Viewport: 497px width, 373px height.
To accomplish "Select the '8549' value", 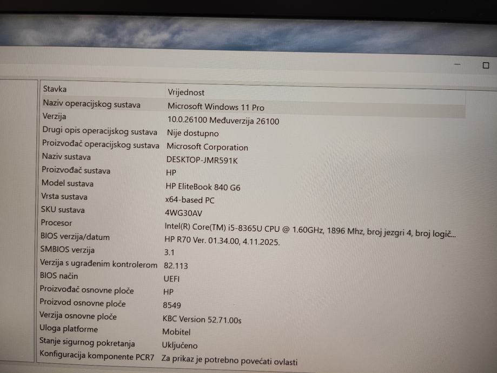I will click(x=172, y=305).
